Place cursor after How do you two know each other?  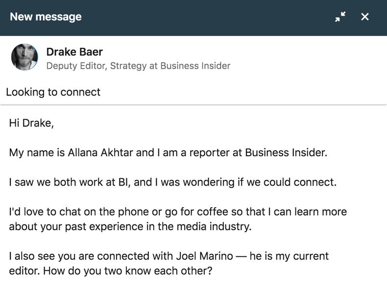pyautogui.click(x=213, y=270)
